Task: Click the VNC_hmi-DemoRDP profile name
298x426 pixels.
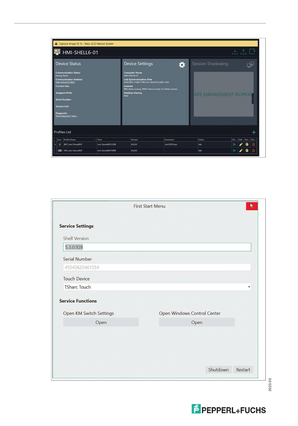Action: 73,151
